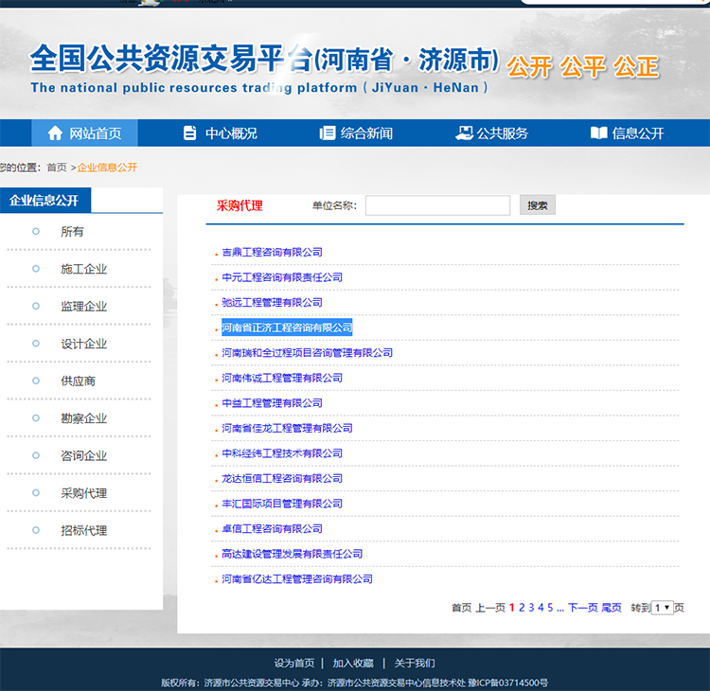This screenshot has height=691, width=710.
Task: Click the home icon beside 网站首页
Action: point(55,133)
